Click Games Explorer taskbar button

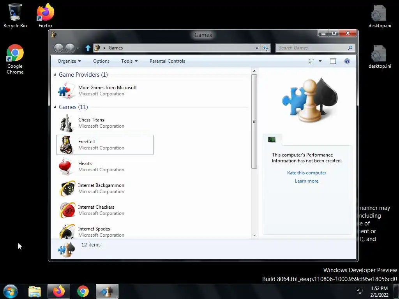[x=107, y=291]
